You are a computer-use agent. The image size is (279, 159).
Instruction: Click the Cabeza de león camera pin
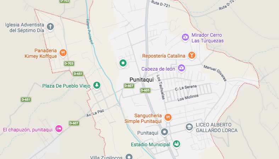point(182,68)
